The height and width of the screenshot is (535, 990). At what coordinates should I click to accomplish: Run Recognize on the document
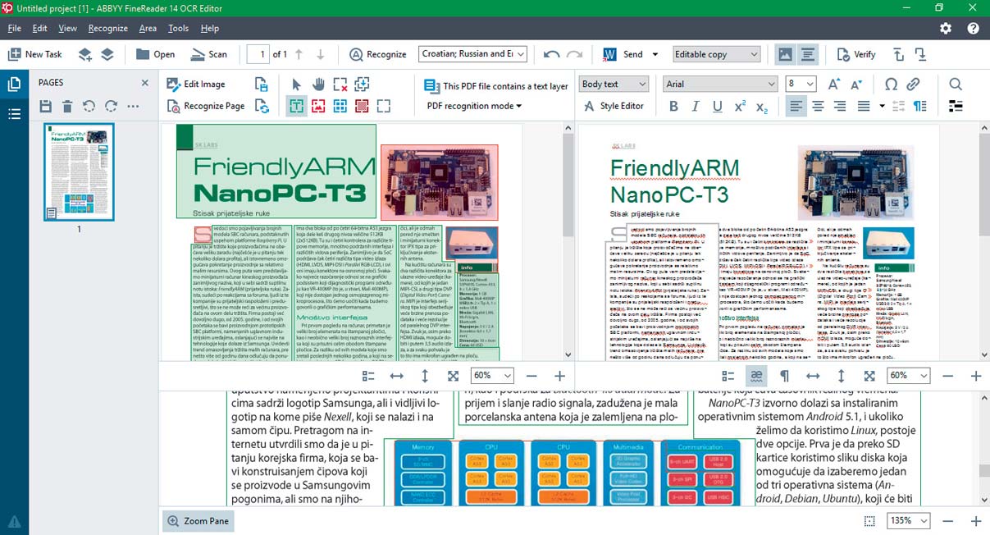point(378,54)
